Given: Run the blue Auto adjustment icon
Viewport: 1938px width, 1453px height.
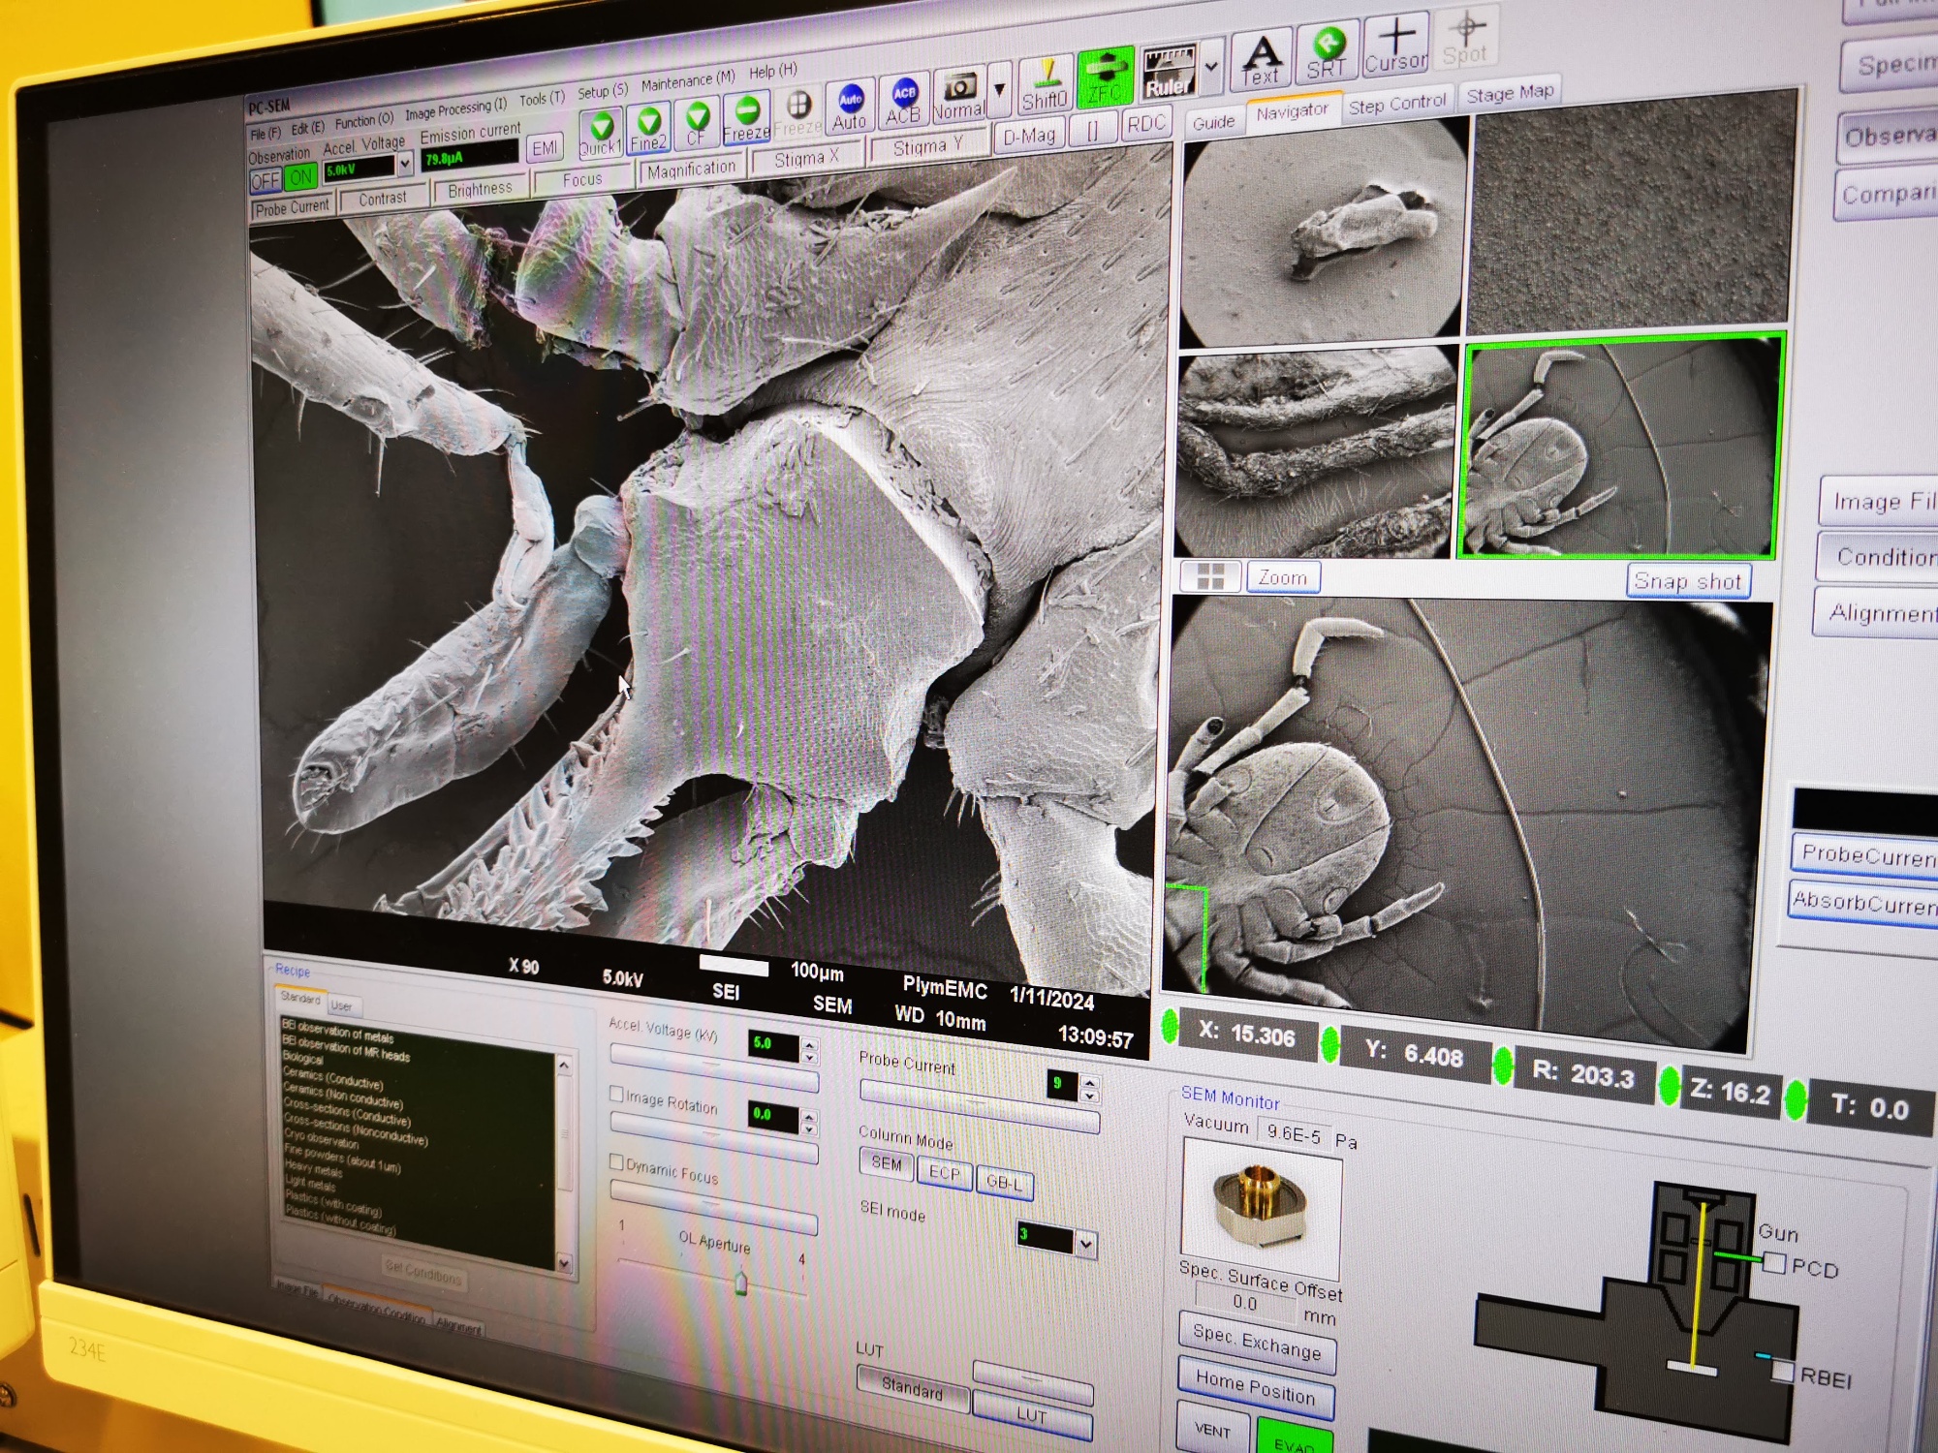Looking at the screenshot, I should [x=850, y=106].
